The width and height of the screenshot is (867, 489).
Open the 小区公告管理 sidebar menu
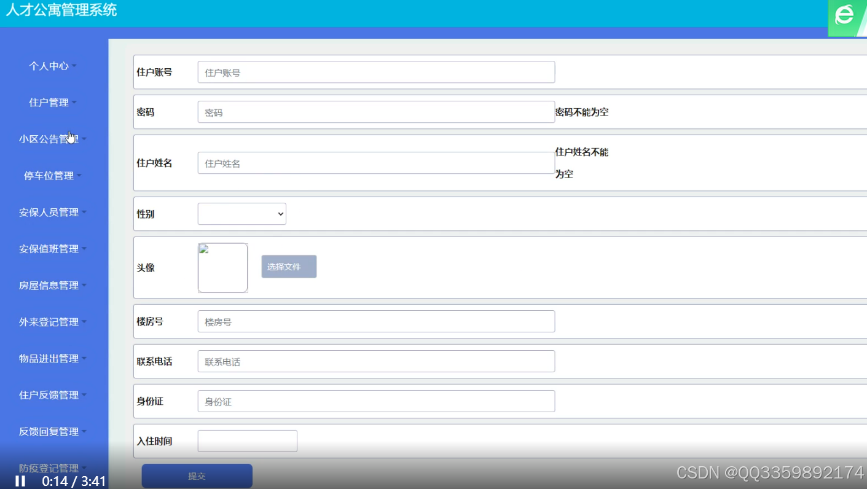click(x=53, y=139)
